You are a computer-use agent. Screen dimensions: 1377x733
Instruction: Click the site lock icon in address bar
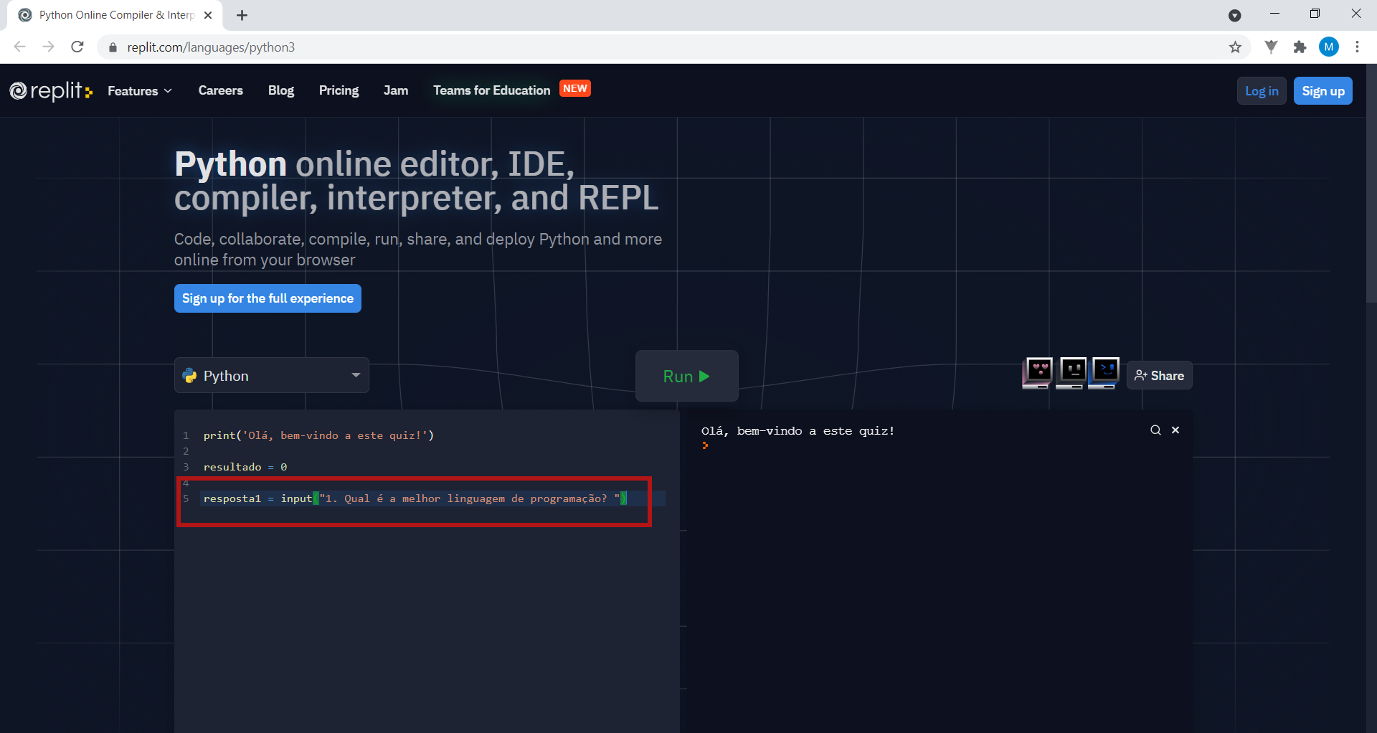pos(113,47)
